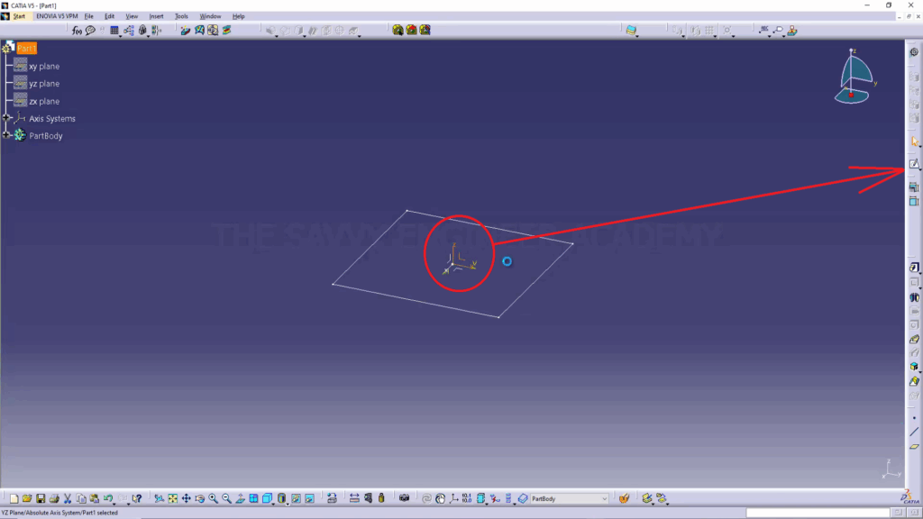Viewport: 923px width, 519px height.
Task: Click the Zoom In magnifier icon
Action: (214, 498)
